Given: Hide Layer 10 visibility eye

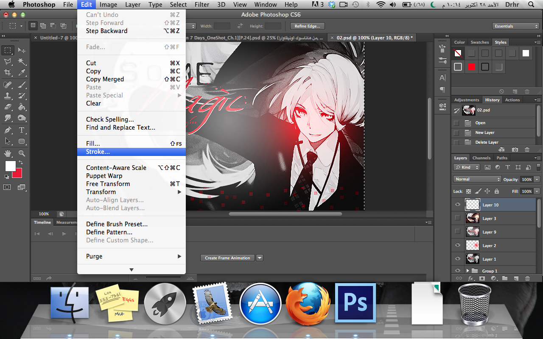Looking at the screenshot, I should coord(458,205).
